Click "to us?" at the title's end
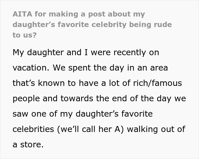The height and width of the screenshot is (159, 199). [x=24, y=35]
